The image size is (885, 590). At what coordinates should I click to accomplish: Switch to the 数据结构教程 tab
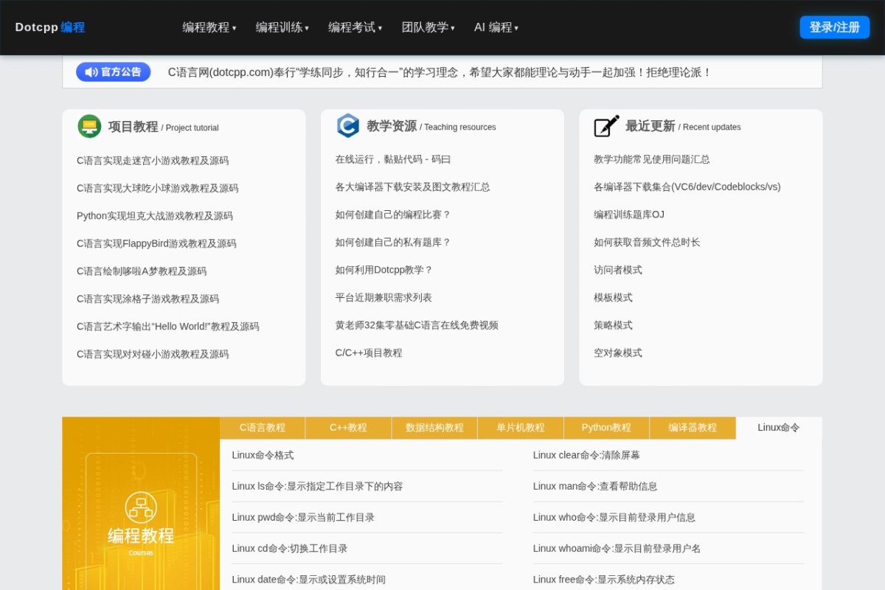[x=434, y=428]
